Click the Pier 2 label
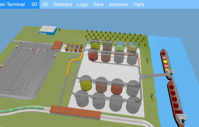The height and width of the screenshot is (127, 199). coord(147,61)
